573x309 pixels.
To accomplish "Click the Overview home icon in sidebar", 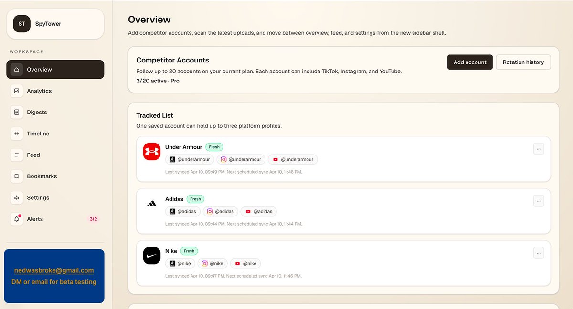I will [17, 70].
